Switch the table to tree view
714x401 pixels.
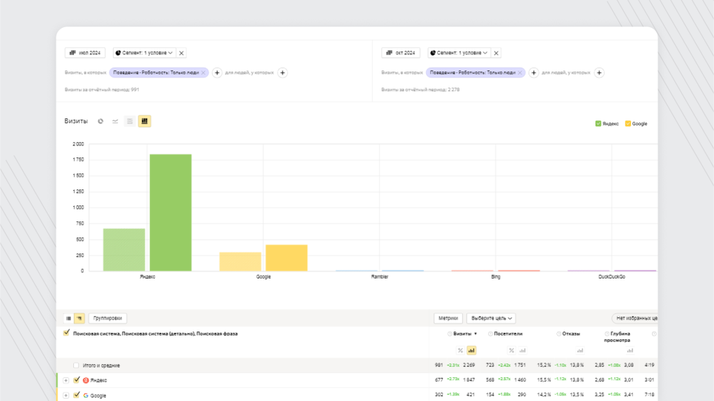tap(79, 318)
